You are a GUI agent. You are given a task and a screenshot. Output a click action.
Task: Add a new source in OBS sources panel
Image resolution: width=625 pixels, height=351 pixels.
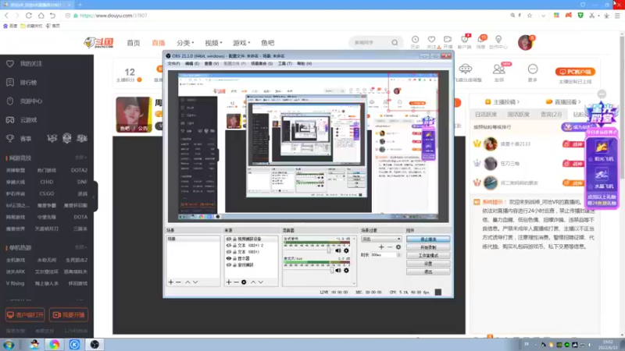coord(228,282)
